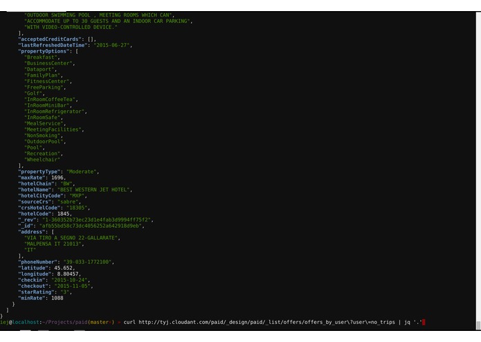Click the "BusinessCenter" option line

pos(50,63)
